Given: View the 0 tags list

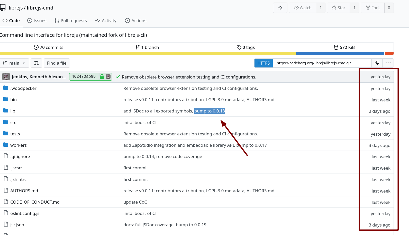Looking at the screenshot, I should 246,47.
